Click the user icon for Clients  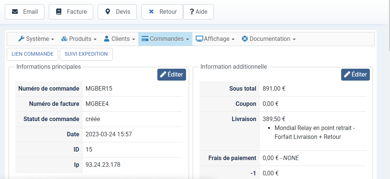107,39
